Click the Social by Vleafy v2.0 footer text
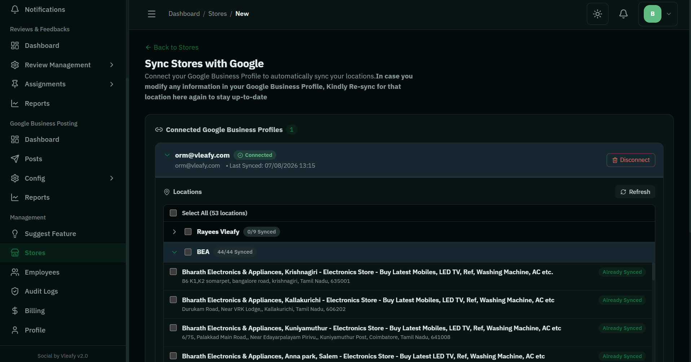Image resolution: width=691 pixels, height=362 pixels. click(x=63, y=356)
